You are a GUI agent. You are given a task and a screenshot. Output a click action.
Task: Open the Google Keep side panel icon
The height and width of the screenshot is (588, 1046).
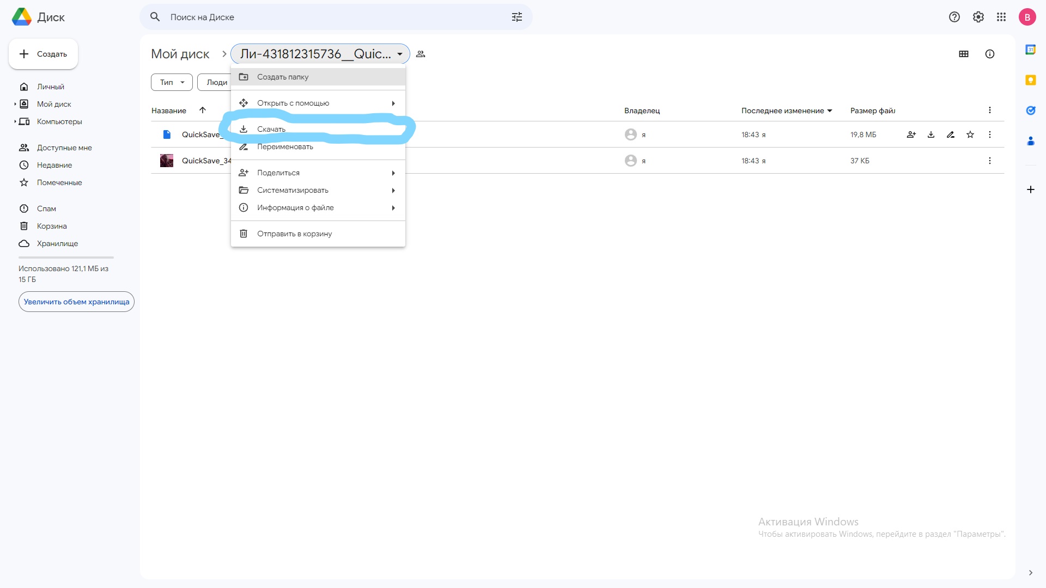click(1030, 80)
